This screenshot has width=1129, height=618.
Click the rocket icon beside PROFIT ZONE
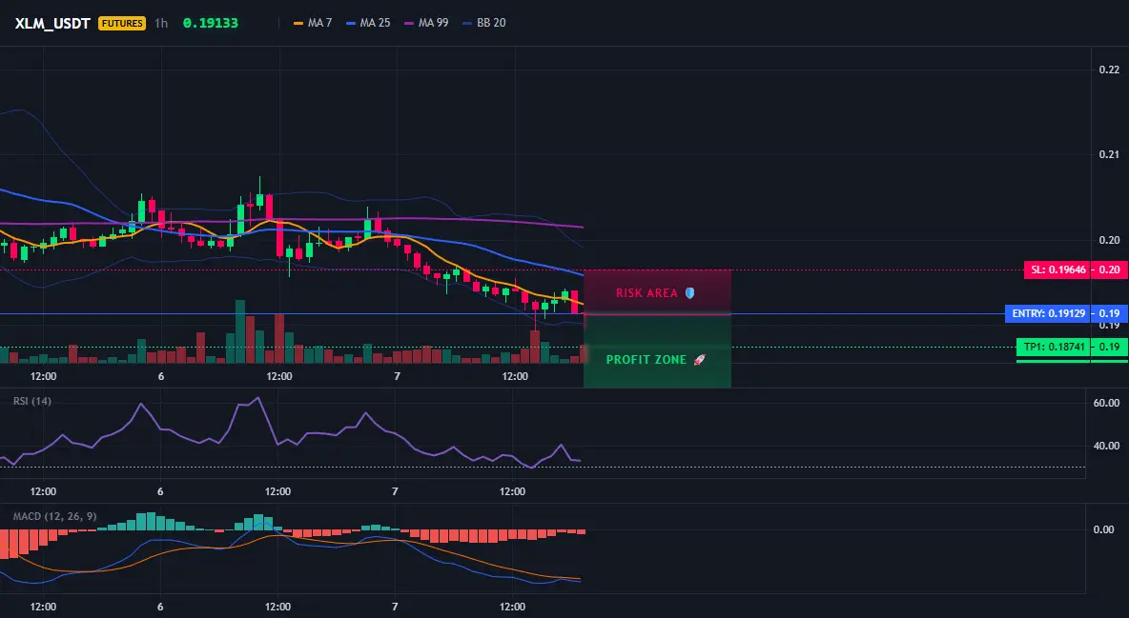pos(699,360)
